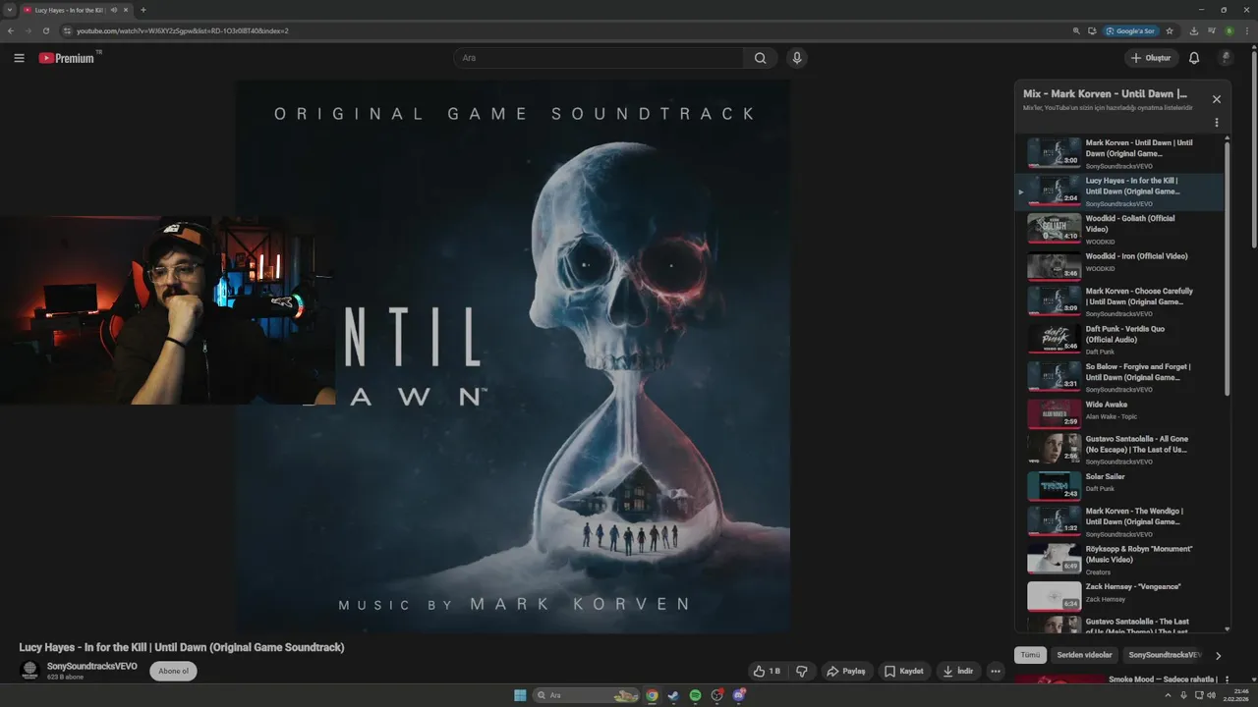Click the Paylaş share button
Image resolution: width=1258 pixels, height=707 pixels.
pos(846,671)
